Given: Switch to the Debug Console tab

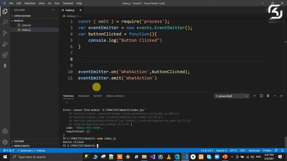Looking at the screenshot, I should [x=115, y=96].
